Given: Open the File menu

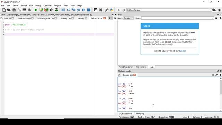Looking at the screenshot, I should [3, 6].
